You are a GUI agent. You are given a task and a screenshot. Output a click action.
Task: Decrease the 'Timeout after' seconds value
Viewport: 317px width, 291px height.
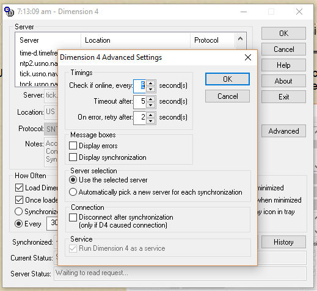pos(150,105)
